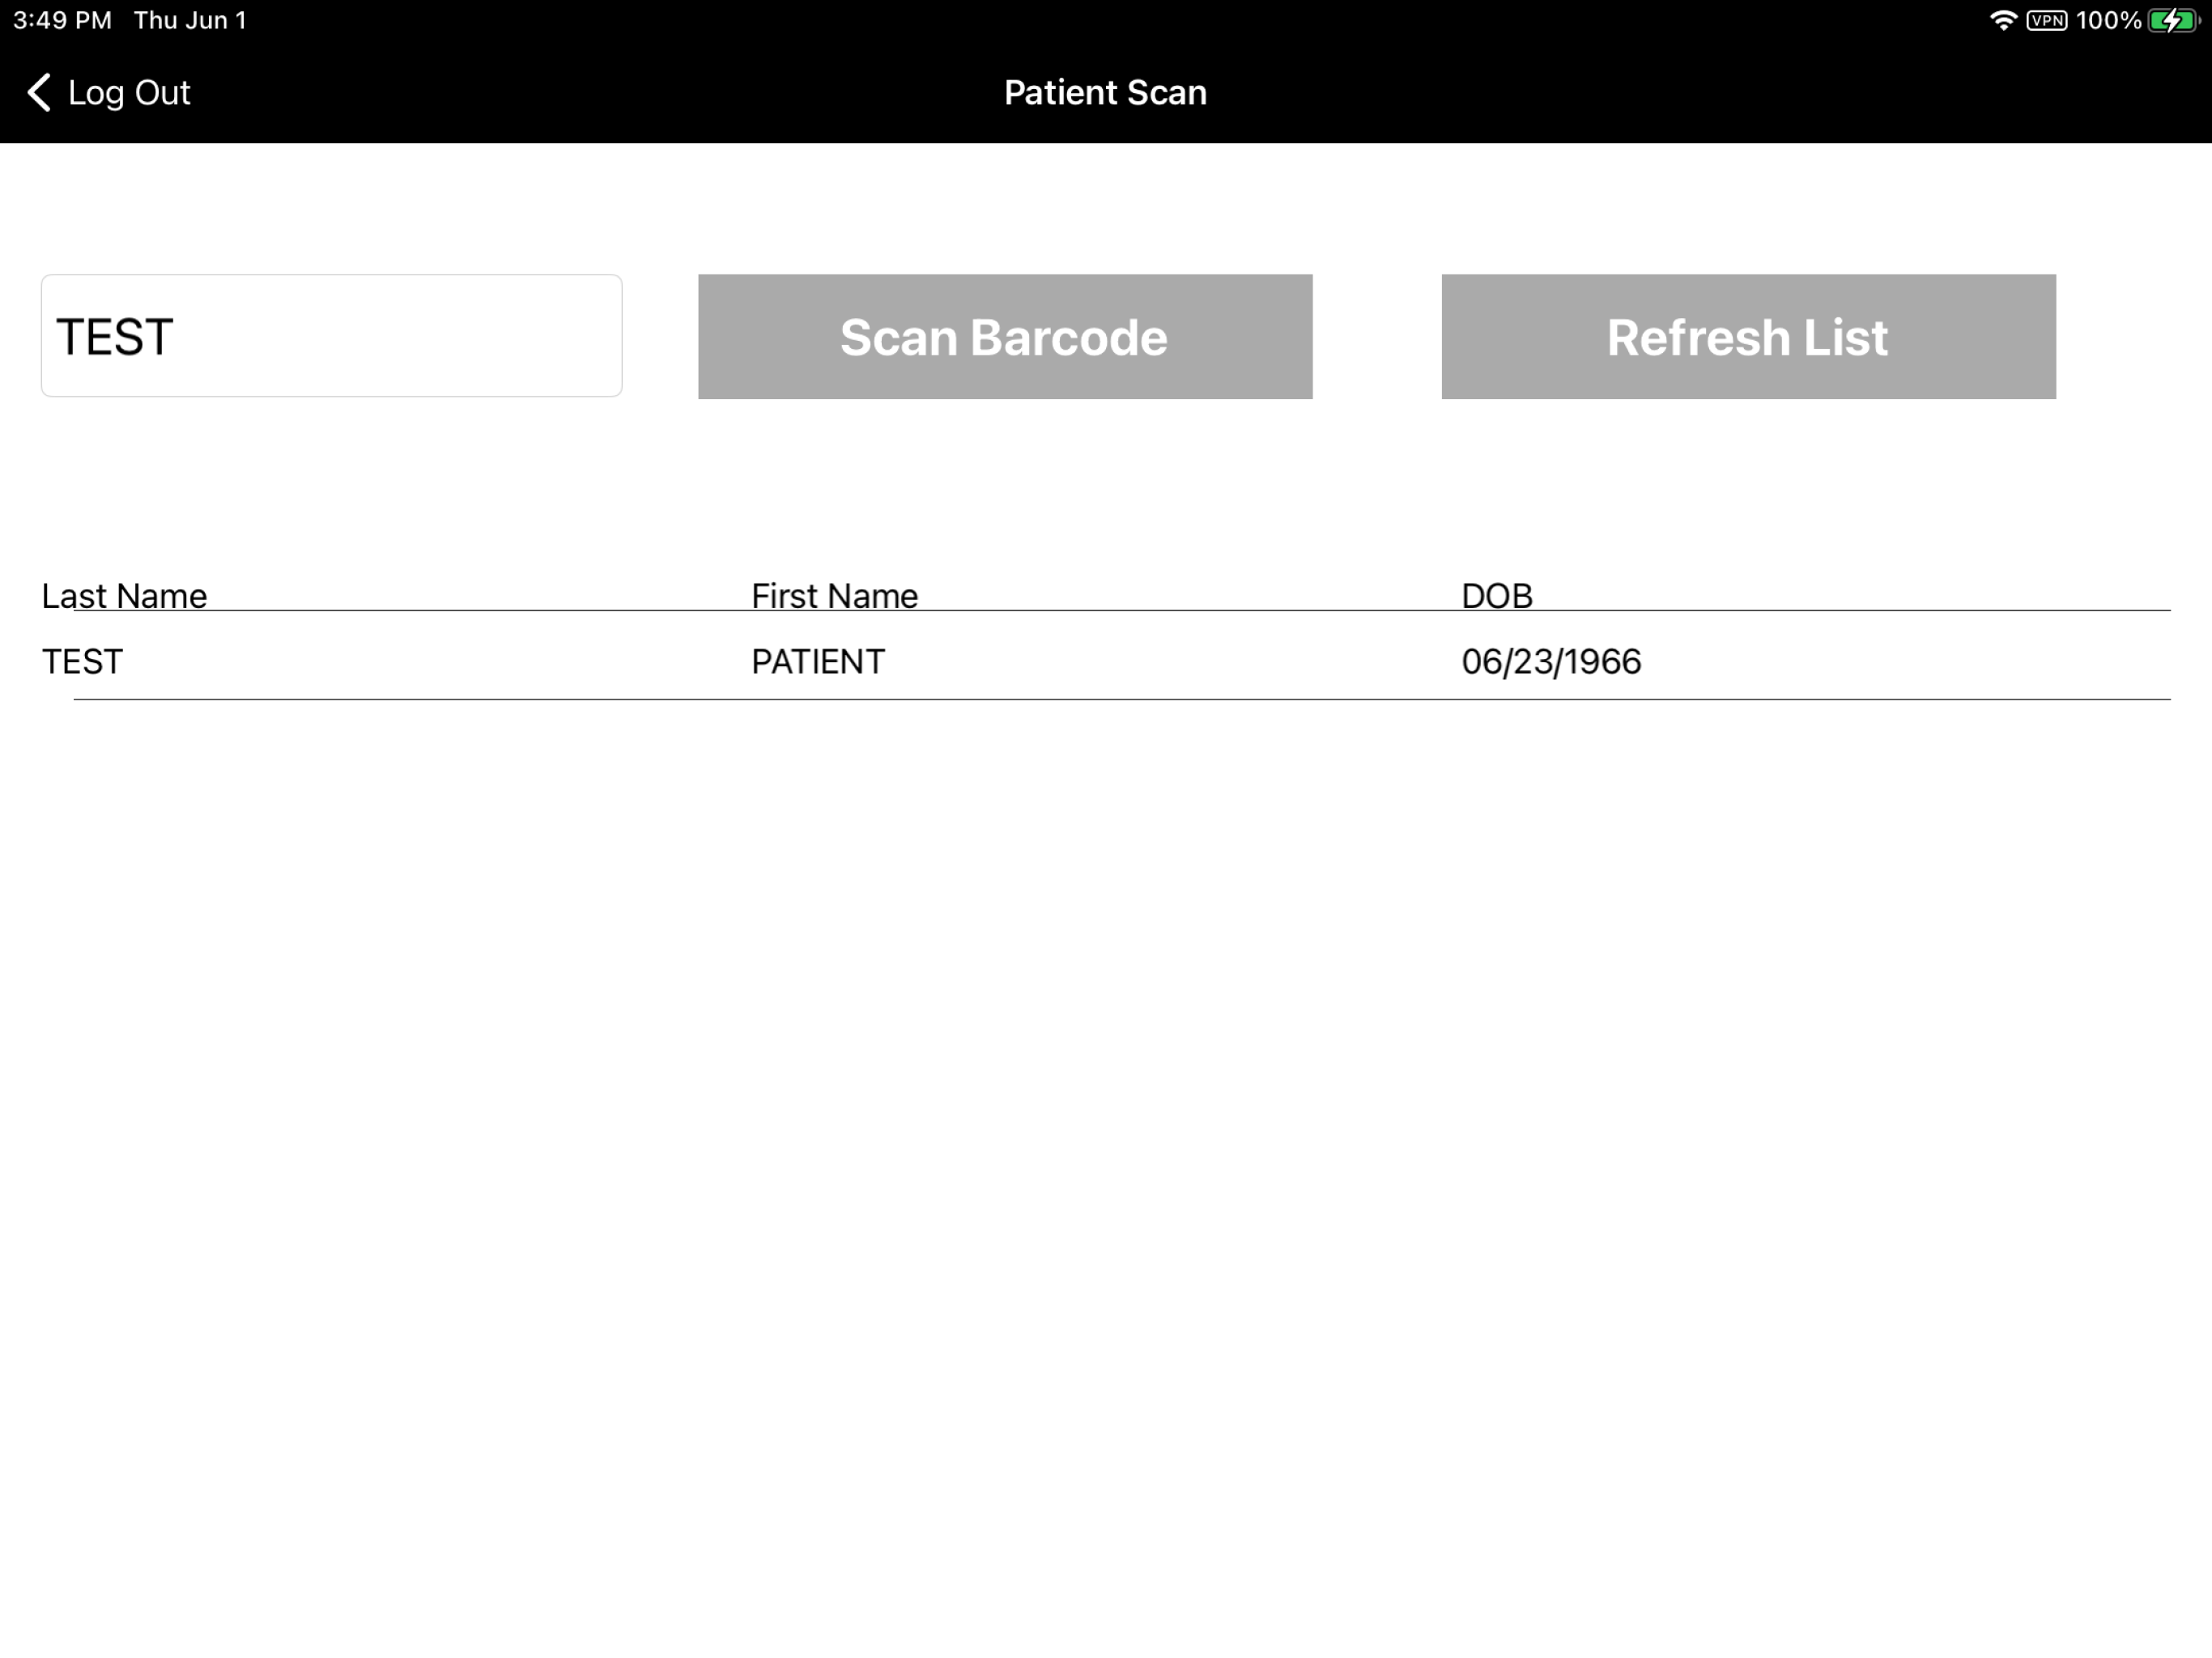Tap the back chevron next to Log Out
The image size is (2212, 1658).
[x=39, y=92]
